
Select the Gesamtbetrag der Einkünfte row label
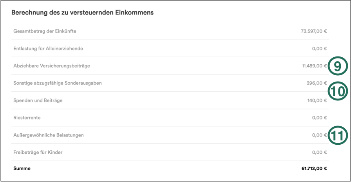[x=45, y=31]
